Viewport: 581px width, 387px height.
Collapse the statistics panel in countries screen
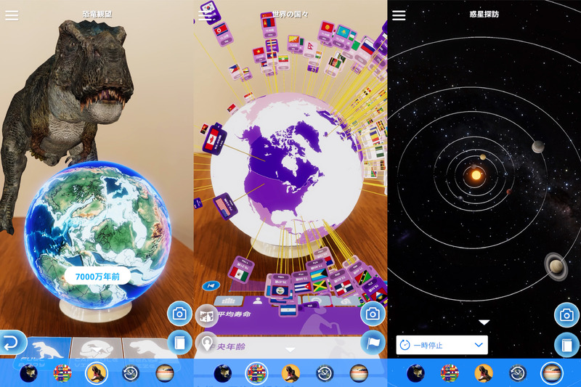290,350
